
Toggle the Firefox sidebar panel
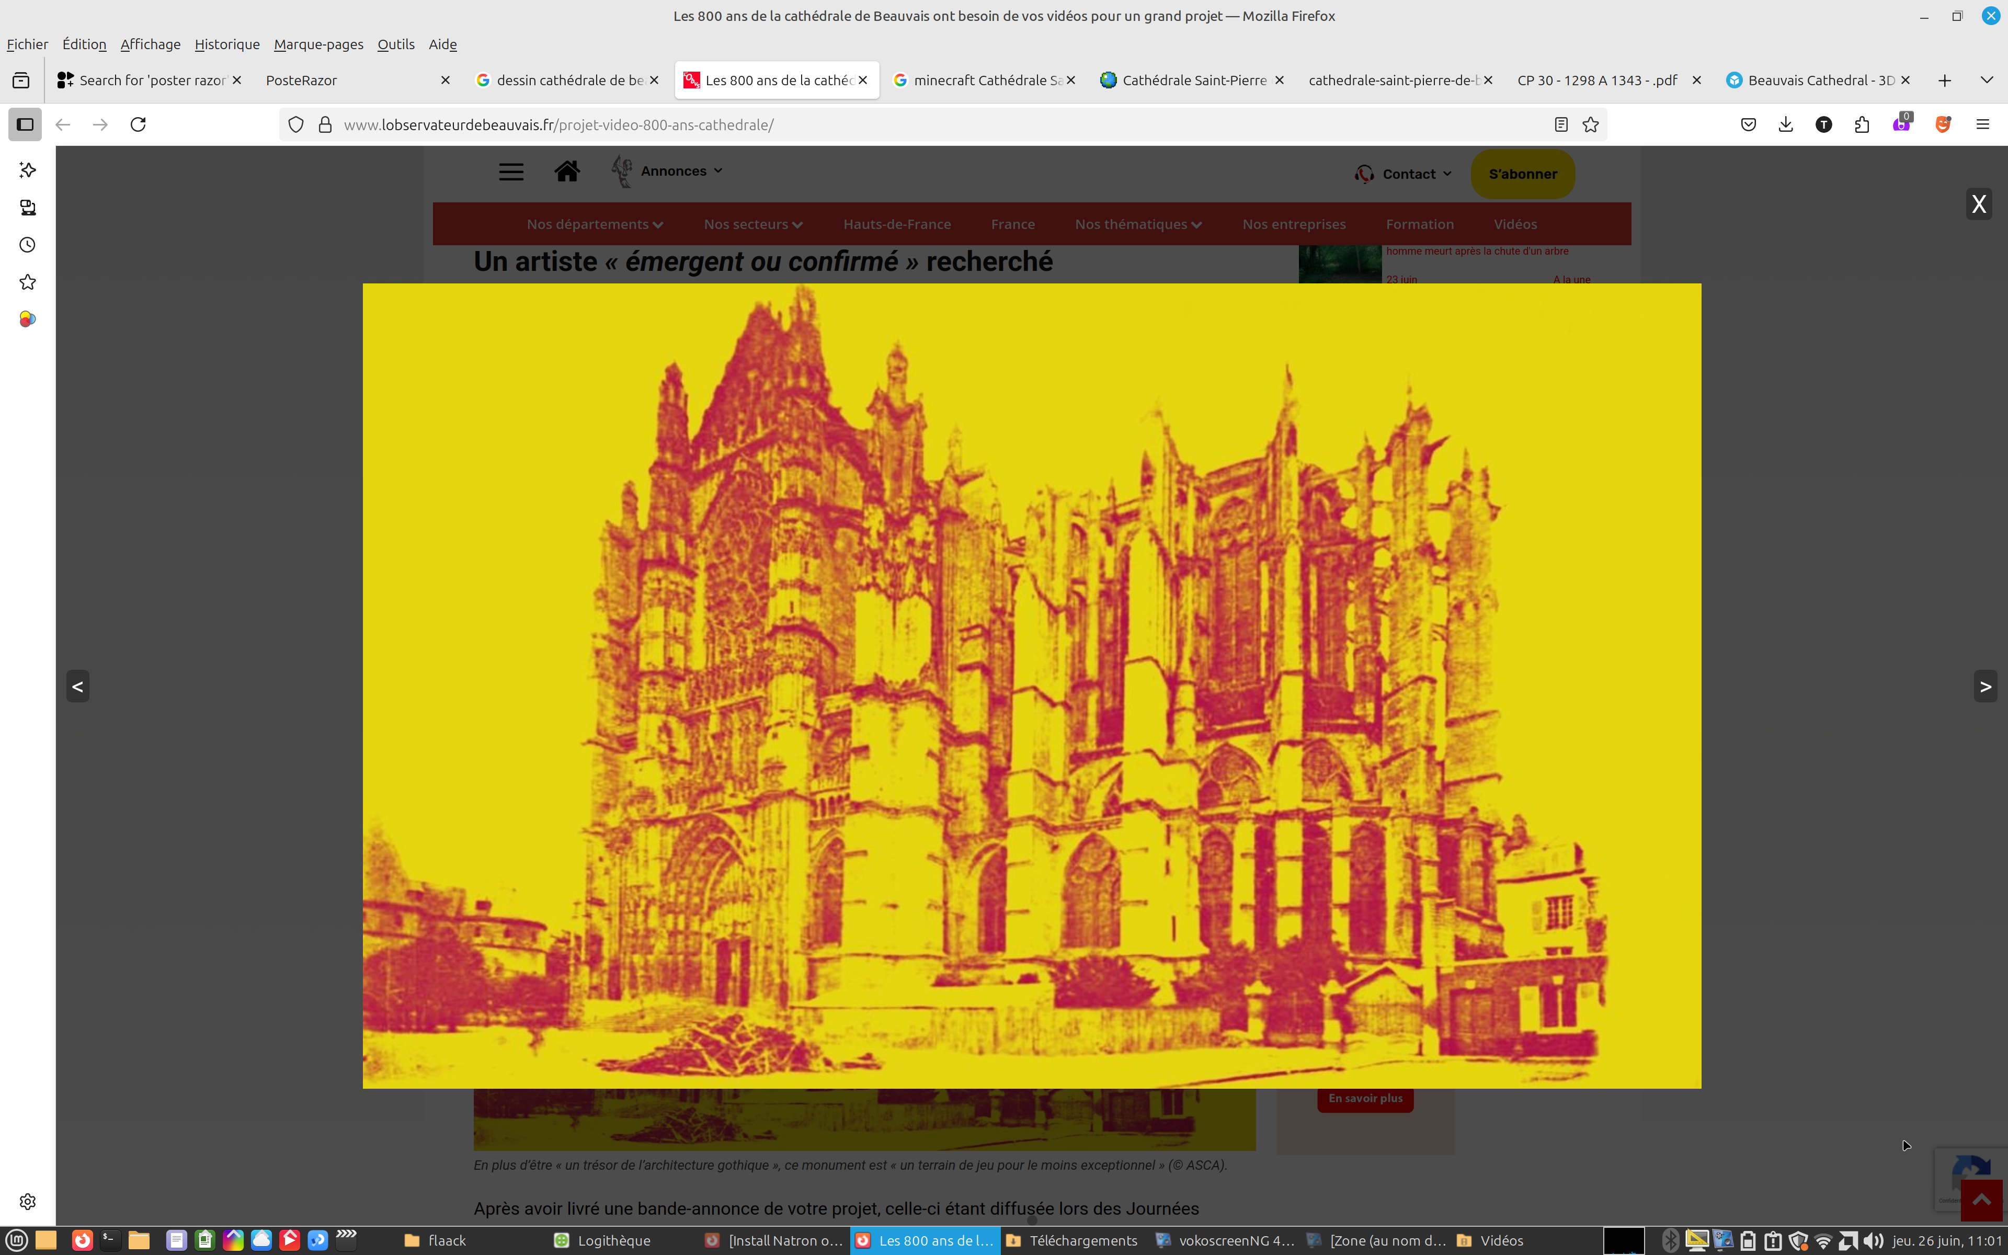coord(25,124)
